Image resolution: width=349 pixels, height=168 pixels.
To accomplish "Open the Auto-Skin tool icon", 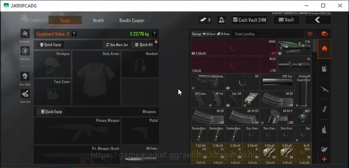I will (25, 94).
